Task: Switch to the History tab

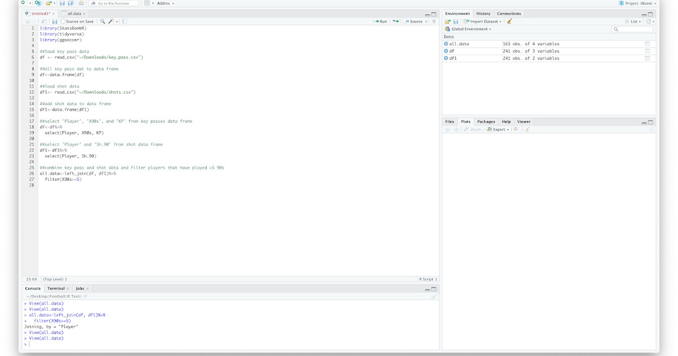Action: click(484, 13)
